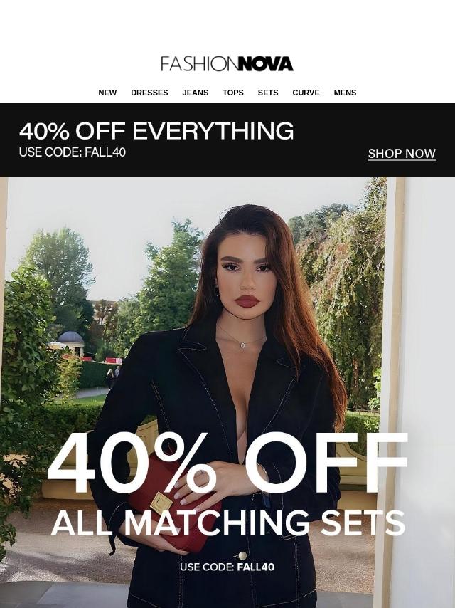Click the necklace pendant on the model

(243, 345)
